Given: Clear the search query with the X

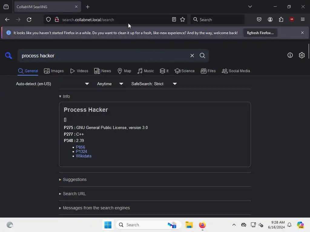Looking at the screenshot, I should 192,56.
